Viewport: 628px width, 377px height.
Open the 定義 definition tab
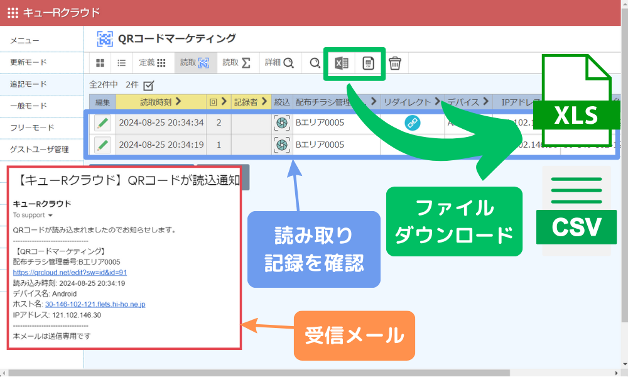pos(152,63)
